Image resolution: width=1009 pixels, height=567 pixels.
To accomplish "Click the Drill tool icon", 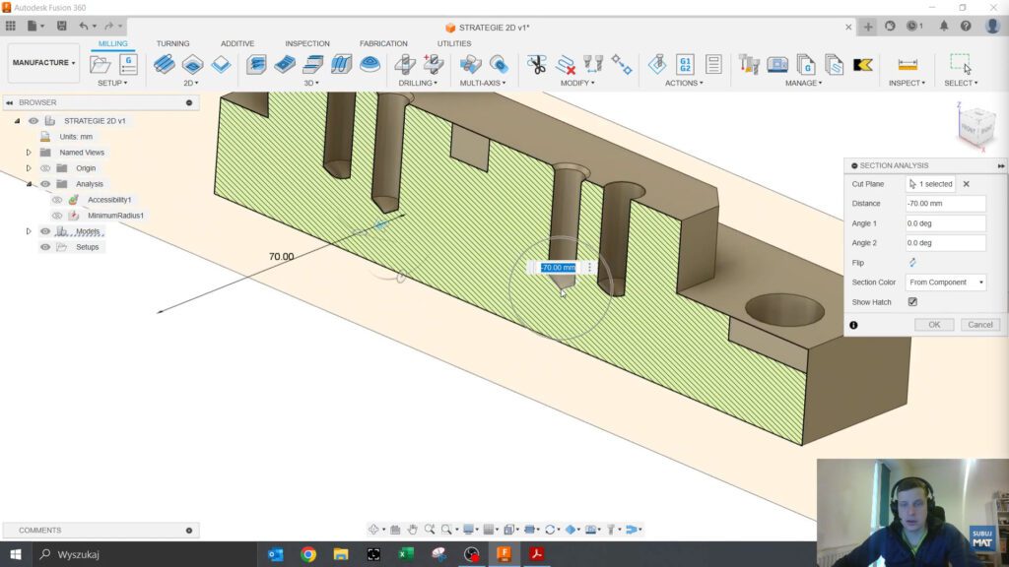I will pyautogui.click(x=404, y=64).
